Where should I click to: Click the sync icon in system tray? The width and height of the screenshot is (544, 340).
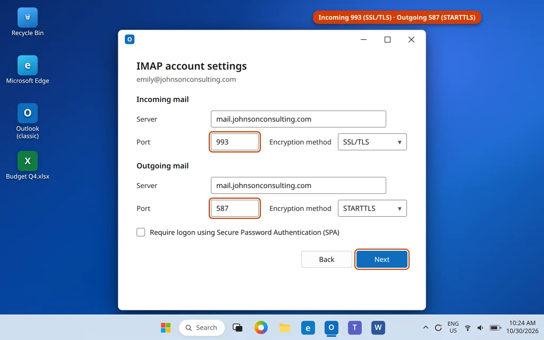click(438, 327)
